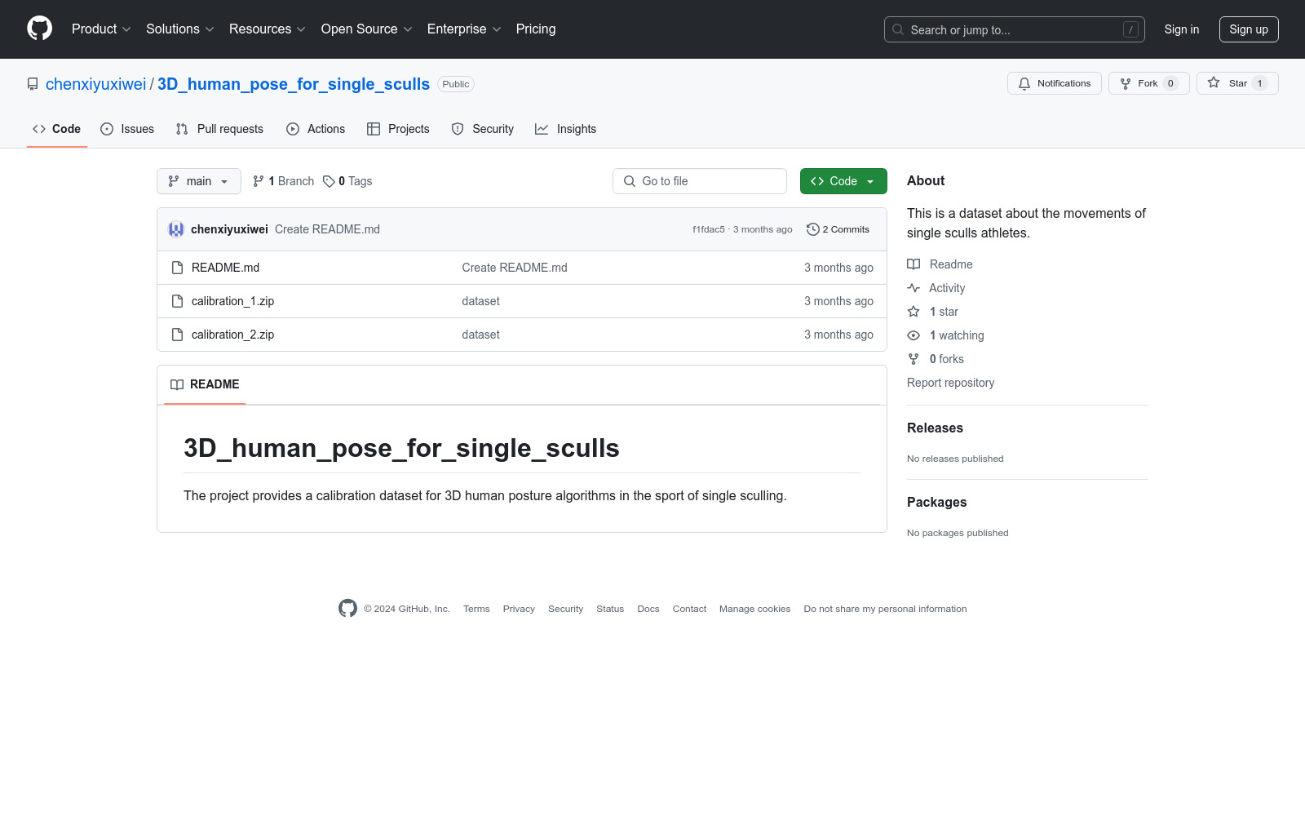This screenshot has width=1305, height=816.
Task: Open the 3D_human_pose_for_single_sculls repository link
Action: tap(294, 84)
